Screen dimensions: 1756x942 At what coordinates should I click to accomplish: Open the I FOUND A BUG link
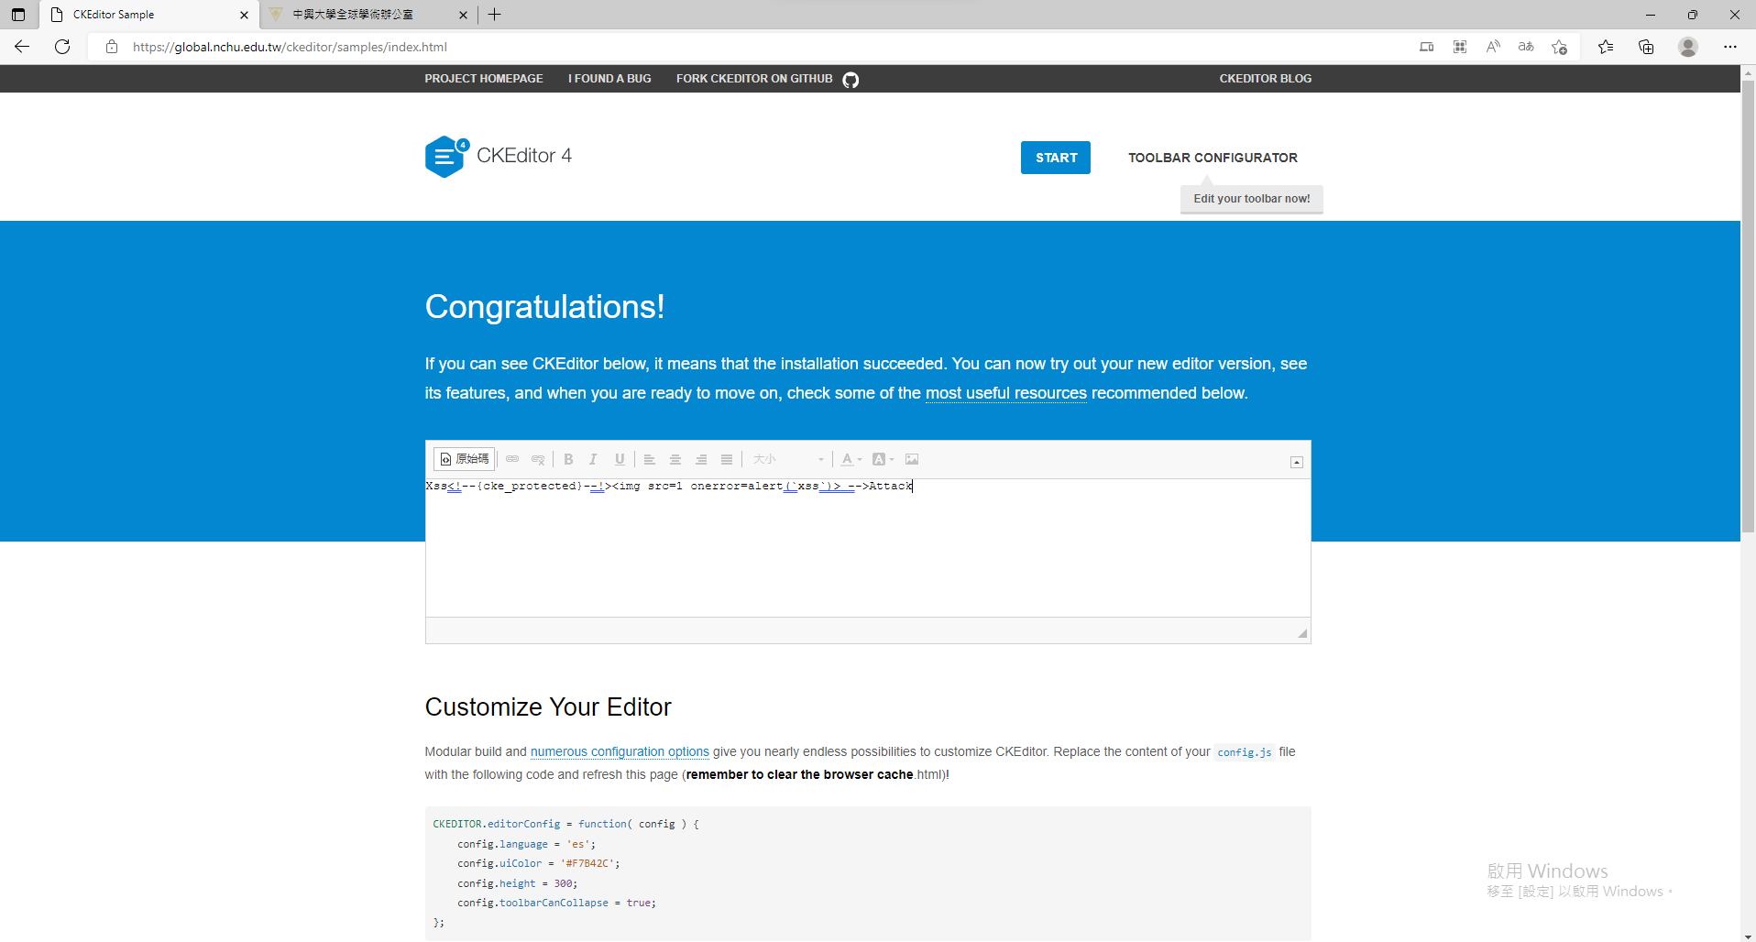click(x=609, y=79)
